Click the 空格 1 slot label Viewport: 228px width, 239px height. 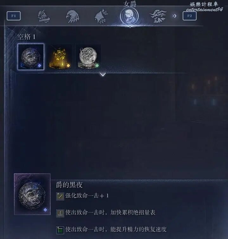coord(26,37)
